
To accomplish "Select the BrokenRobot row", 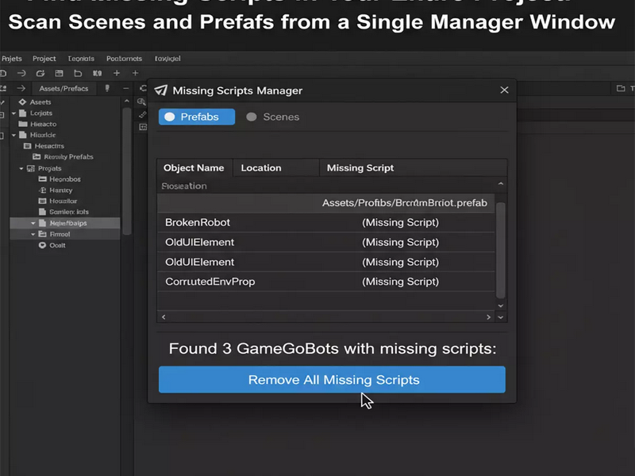I will (326, 222).
